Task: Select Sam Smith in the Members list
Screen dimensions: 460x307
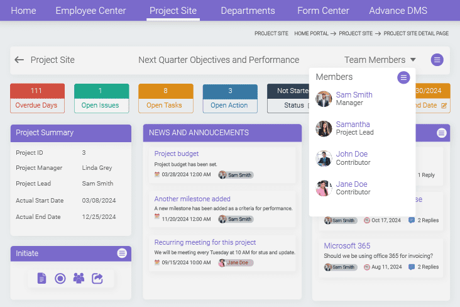Action: point(354,95)
